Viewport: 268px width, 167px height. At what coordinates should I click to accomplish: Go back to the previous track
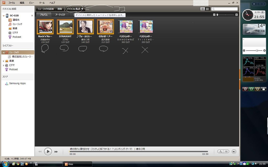click(x=40, y=152)
